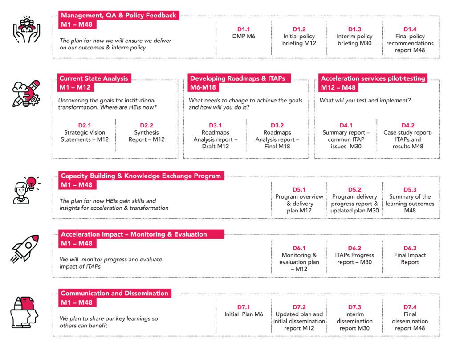The image size is (456, 347).
Task: Select D4.2 Case study report deliverable
Action: [407, 136]
